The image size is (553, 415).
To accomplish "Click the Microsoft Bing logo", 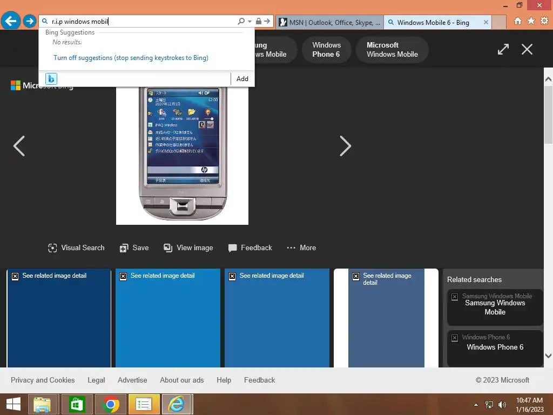I will click(x=42, y=85).
